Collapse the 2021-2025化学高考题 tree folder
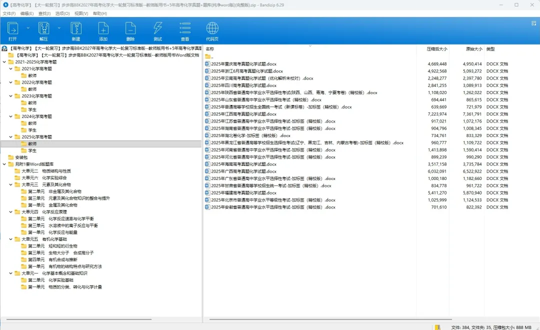 pos(4,62)
